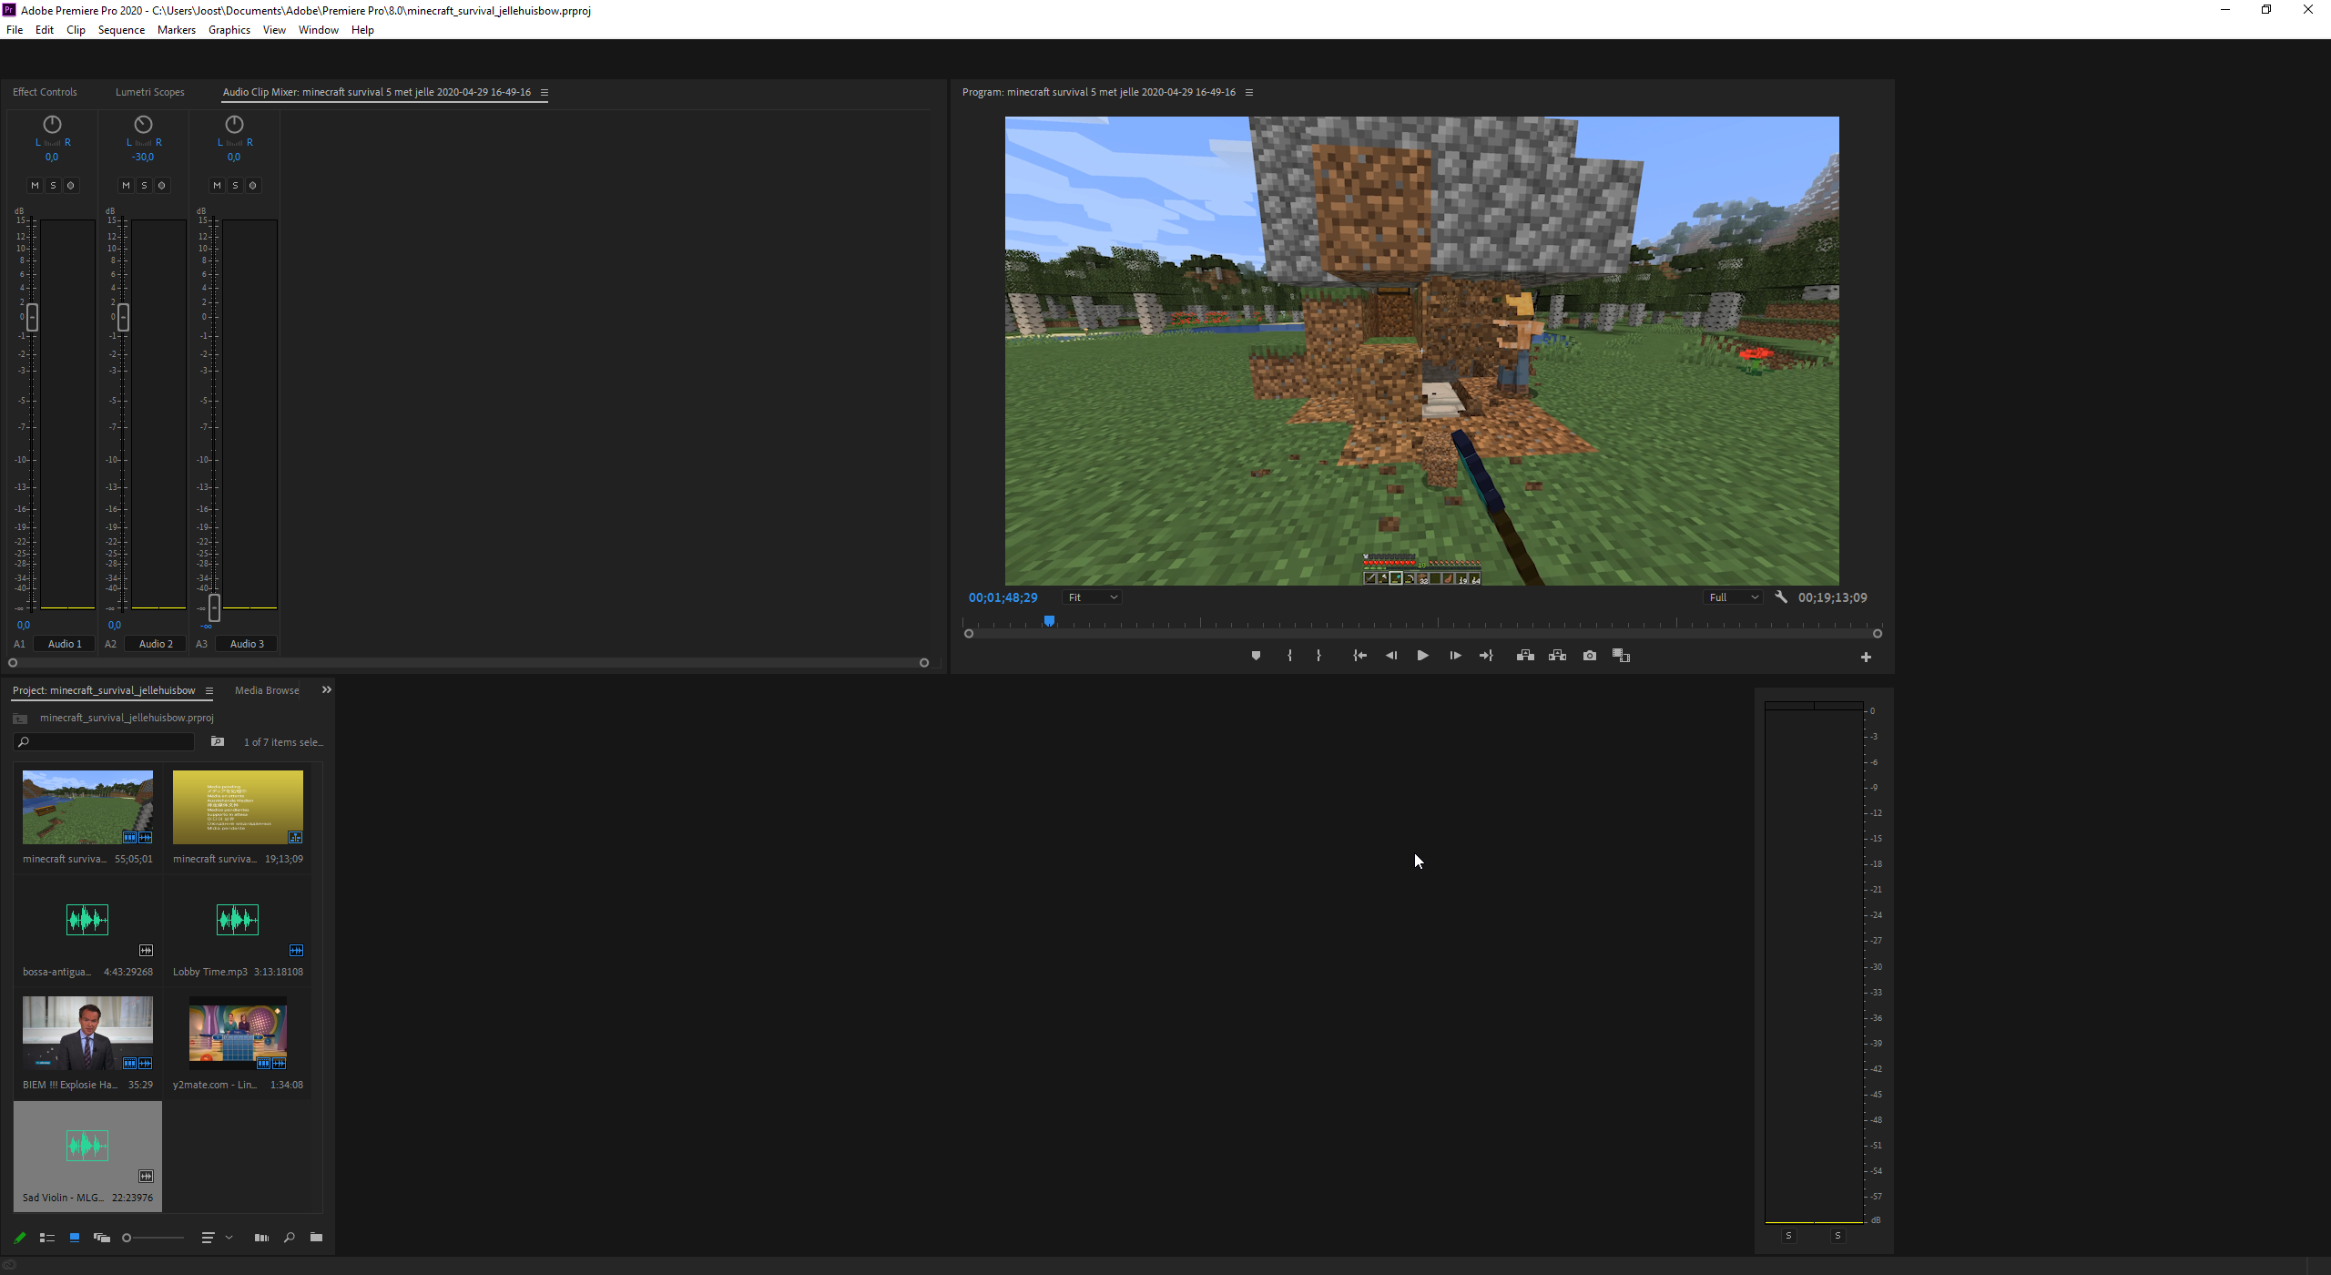Toggle write keyframes on Audio 3
This screenshot has width=2331, height=1275.
click(253, 186)
